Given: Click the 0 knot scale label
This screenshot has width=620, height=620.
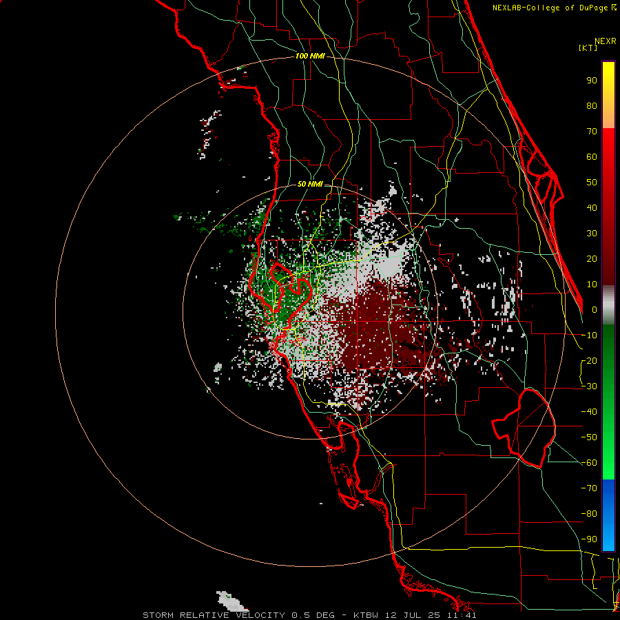Looking at the screenshot, I should tap(595, 309).
